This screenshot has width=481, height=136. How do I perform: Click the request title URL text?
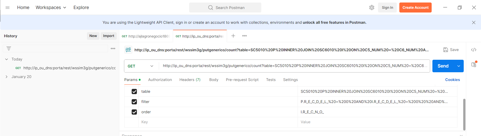(x=282, y=50)
